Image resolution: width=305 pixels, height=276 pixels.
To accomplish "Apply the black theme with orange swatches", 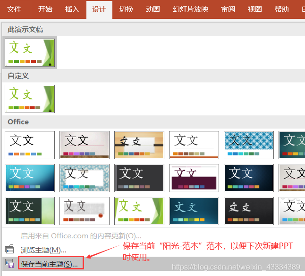I will pyautogui.click(x=249, y=211).
